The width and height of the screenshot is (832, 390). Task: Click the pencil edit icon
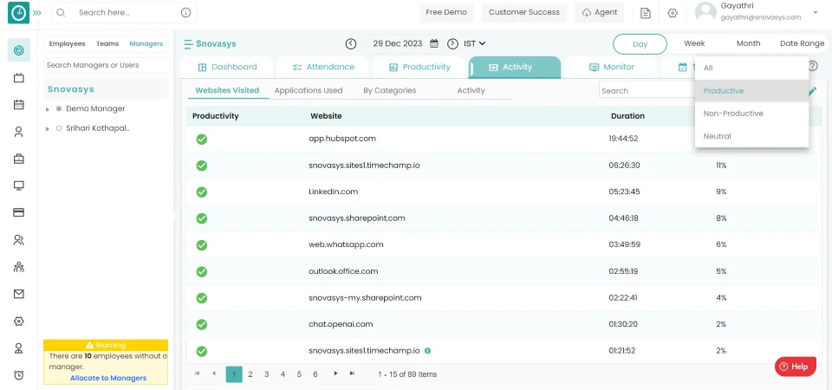pyautogui.click(x=812, y=91)
